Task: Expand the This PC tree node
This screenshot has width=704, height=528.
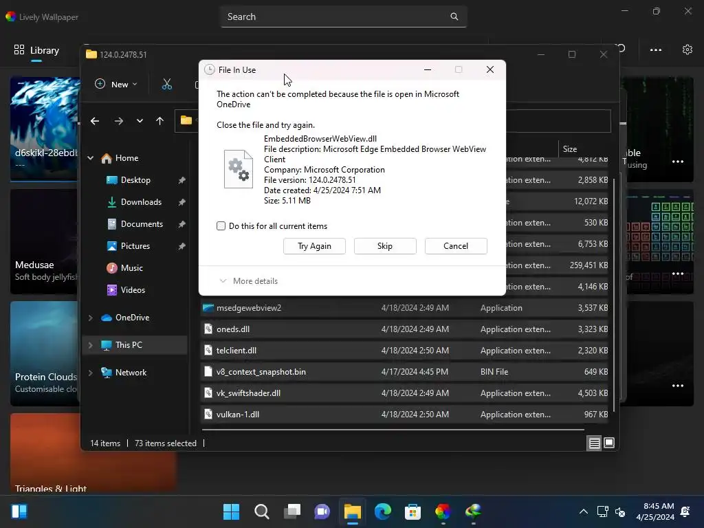Action: point(91,345)
